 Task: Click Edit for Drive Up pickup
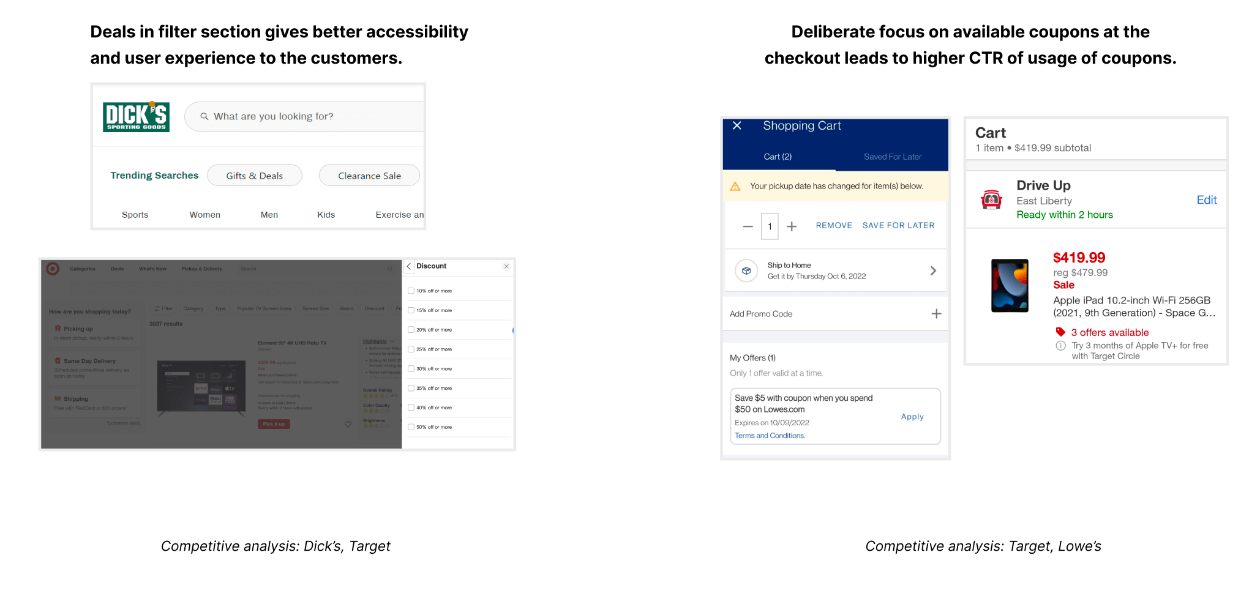tap(1207, 200)
